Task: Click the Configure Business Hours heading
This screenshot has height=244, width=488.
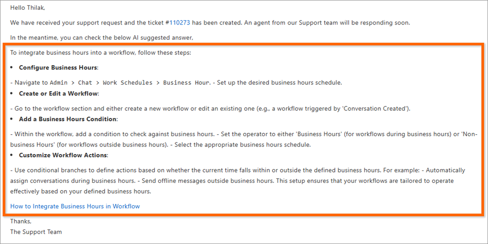Action: (58, 67)
